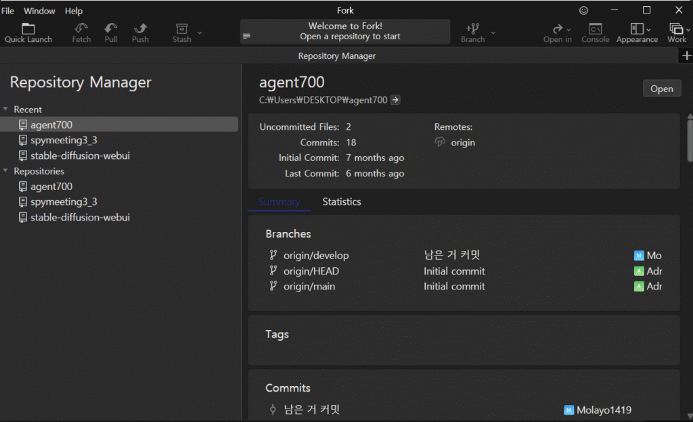Open the Branch dropdown arrow
The width and height of the screenshot is (693, 422).
[493, 32]
